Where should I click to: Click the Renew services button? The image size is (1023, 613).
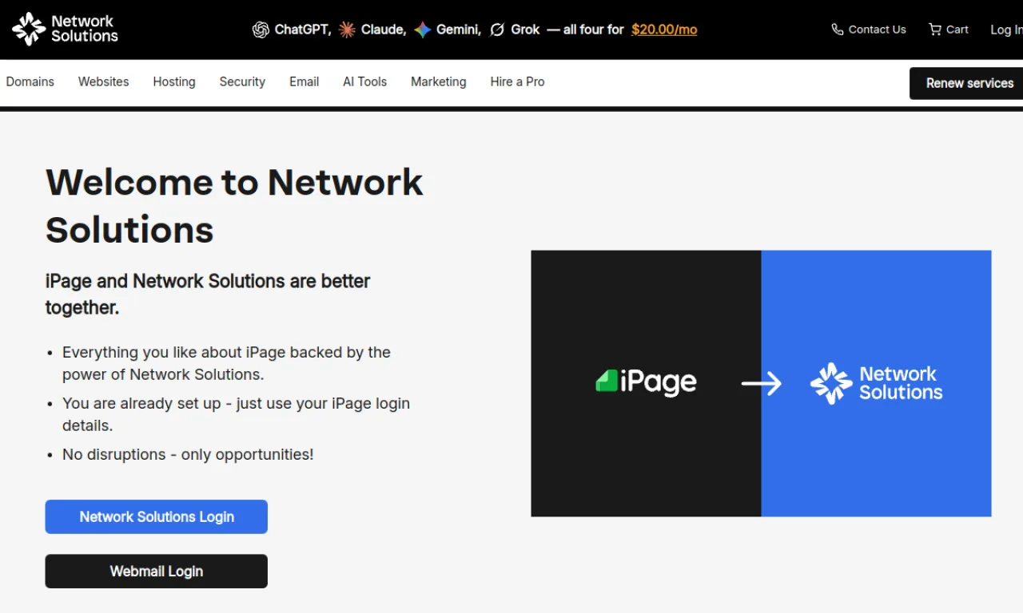966,83
